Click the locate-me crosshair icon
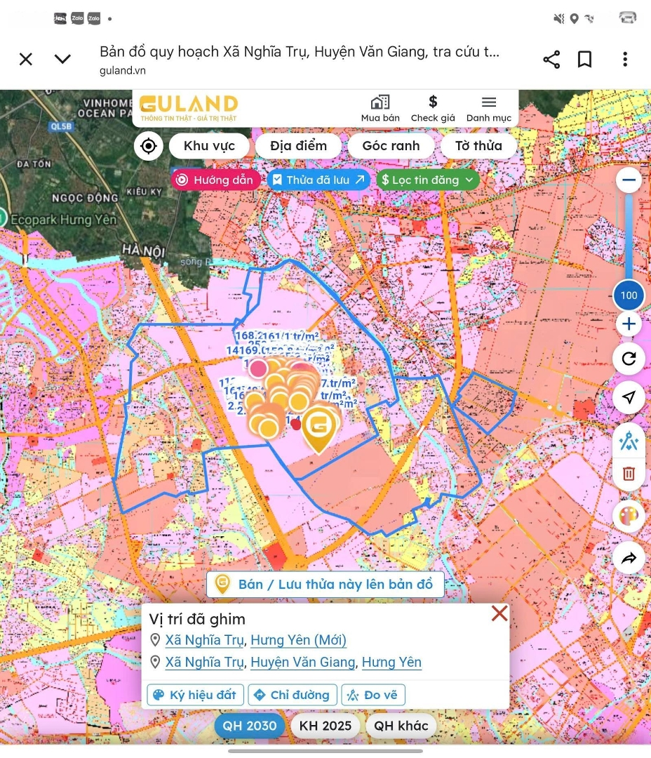Screen dimensions: 651x758 pos(149,146)
